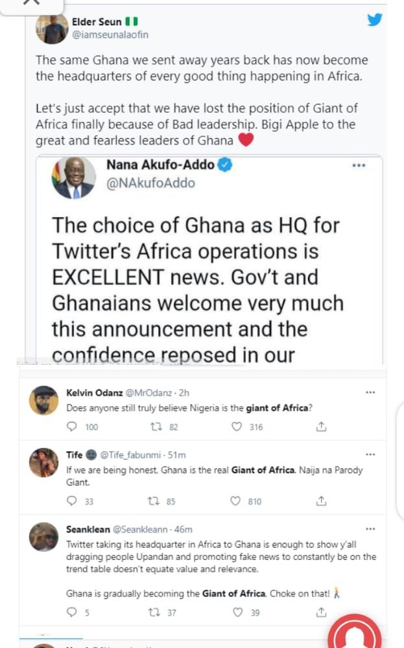Open more options on Nana Akufo-Addo's tweet
404x648 pixels.
coord(359,166)
